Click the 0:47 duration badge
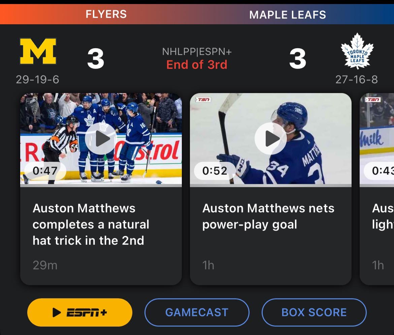This screenshot has width=394, height=335. [x=45, y=171]
